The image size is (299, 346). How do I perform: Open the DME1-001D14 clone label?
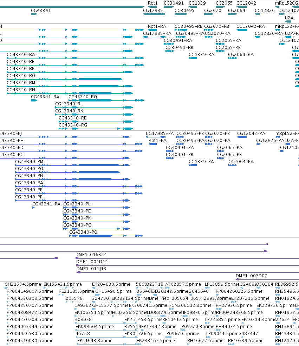(x=92, y=262)
